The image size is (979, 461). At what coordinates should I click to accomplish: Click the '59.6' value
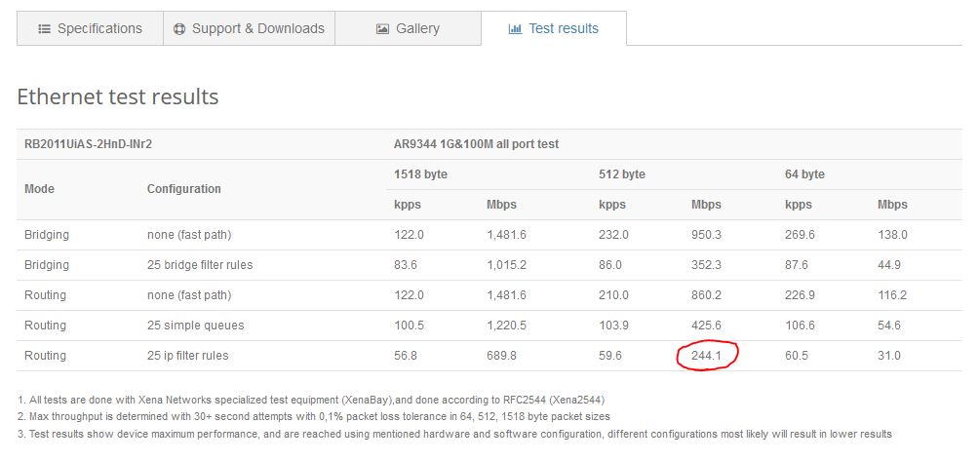(x=610, y=356)
